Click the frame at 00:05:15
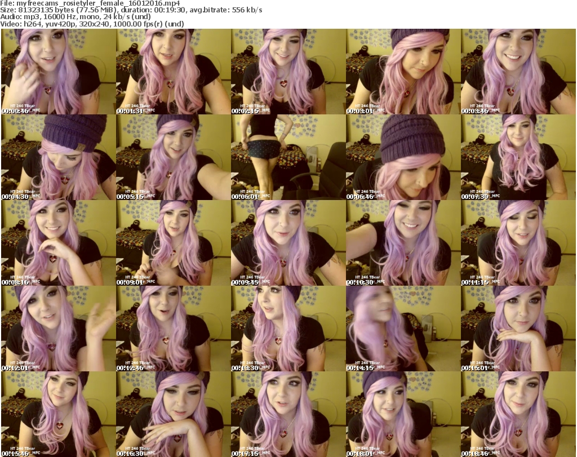 [x=174, y=157]
